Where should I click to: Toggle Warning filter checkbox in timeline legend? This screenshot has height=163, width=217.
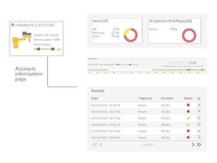(x=101, y=65)
